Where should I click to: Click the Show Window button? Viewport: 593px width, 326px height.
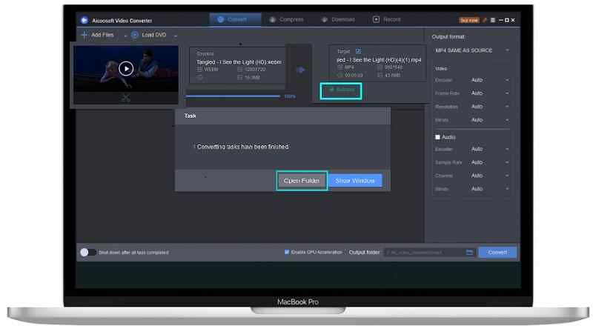pos(355,181)
